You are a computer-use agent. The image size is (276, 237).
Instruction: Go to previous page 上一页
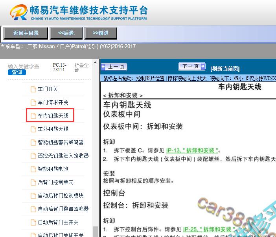pos(114,67)
